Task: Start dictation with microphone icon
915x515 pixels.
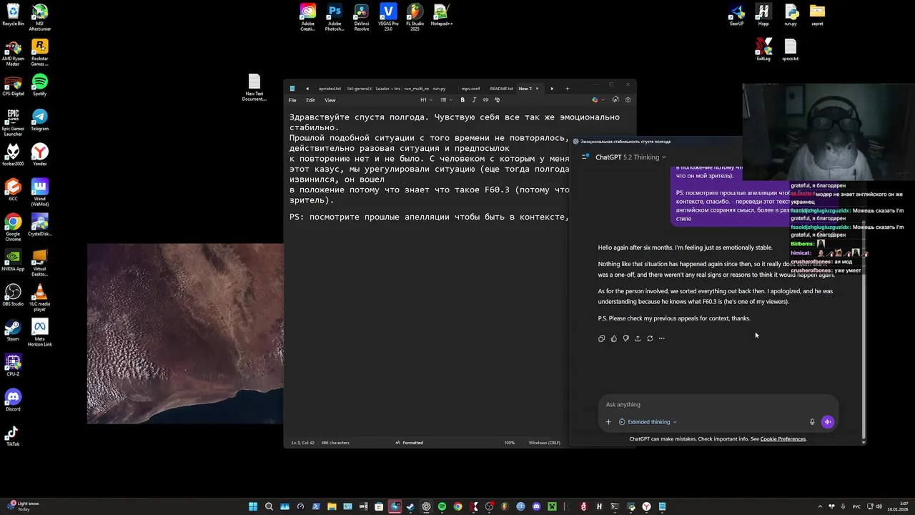Action: (x=812, y=422)
